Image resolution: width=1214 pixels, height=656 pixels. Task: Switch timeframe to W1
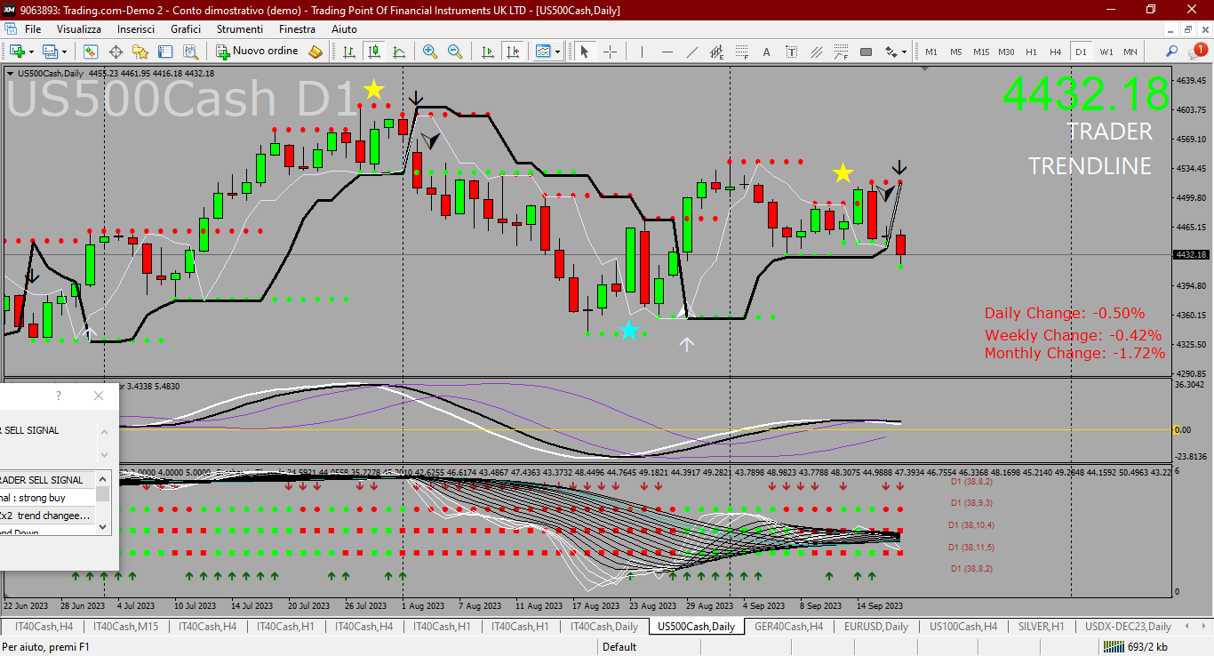(x=1106, y=52)
